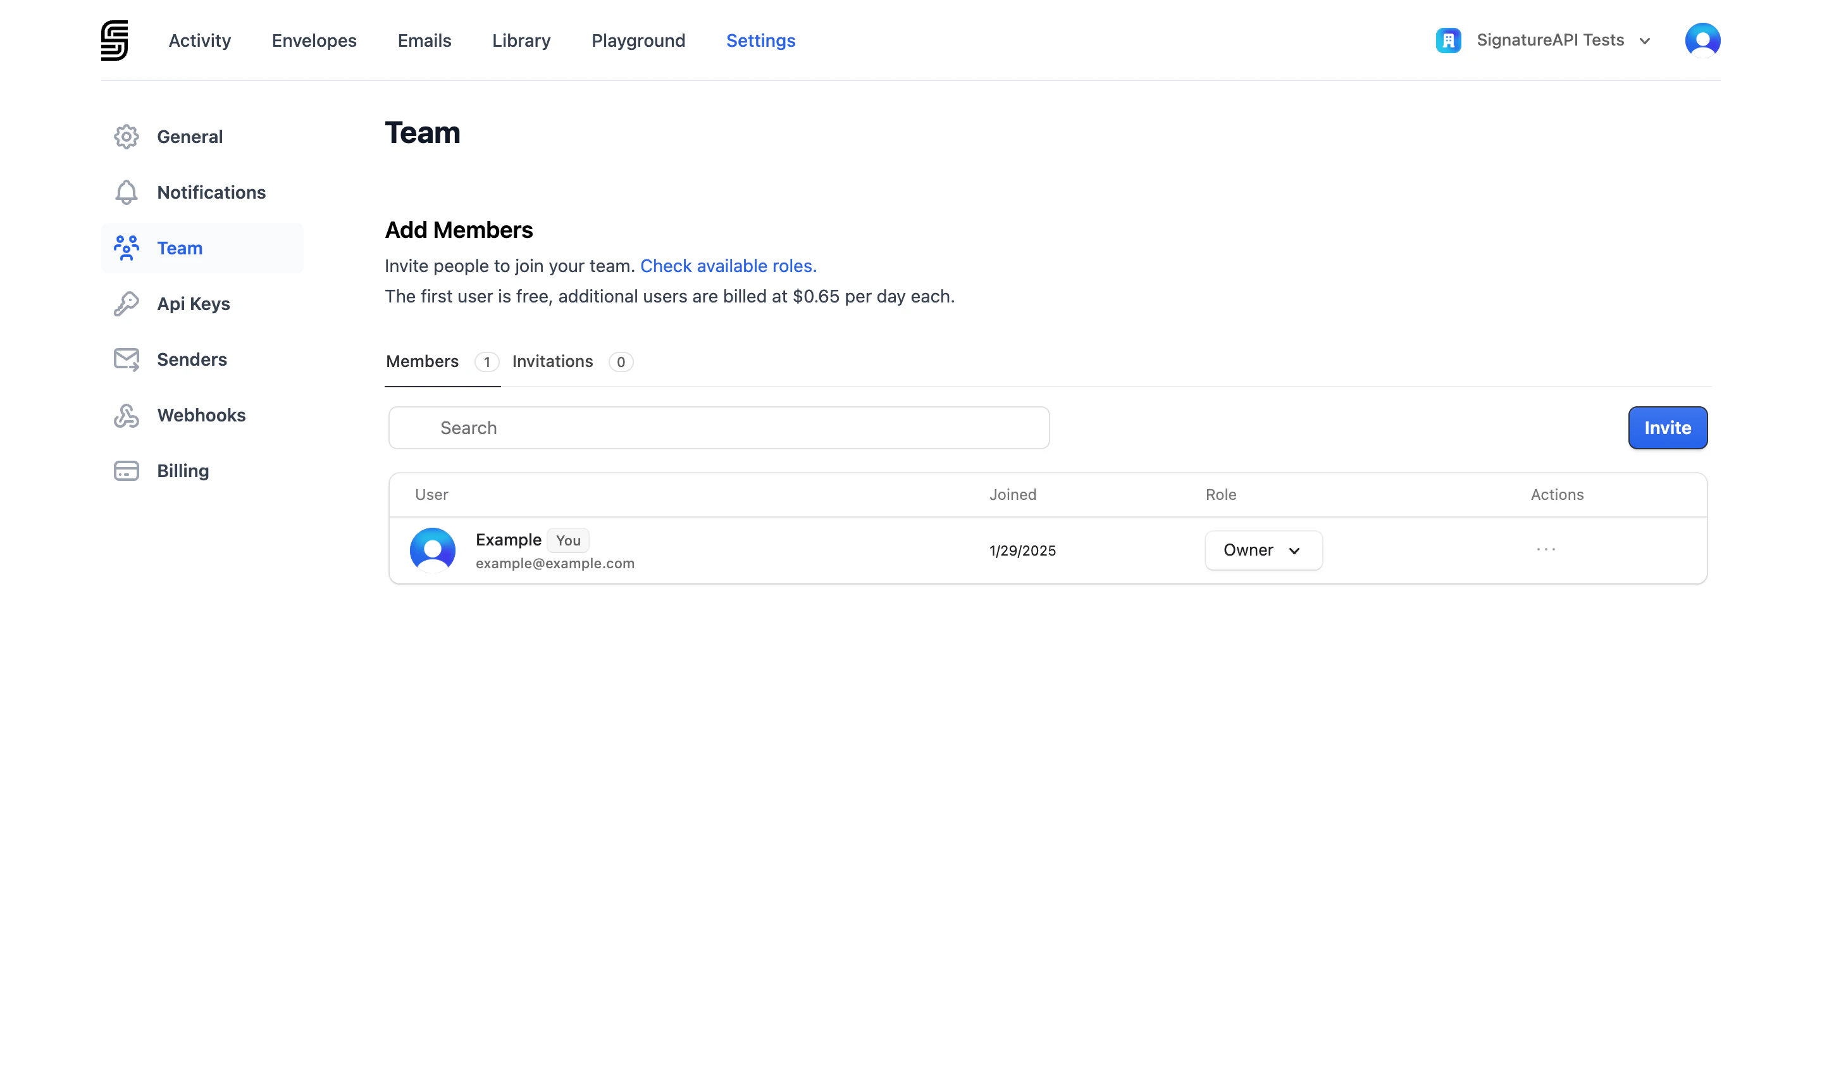The width and height of the screenshot is (1822, 1077).
Task: Click inside the member search field
Action: 718,428
